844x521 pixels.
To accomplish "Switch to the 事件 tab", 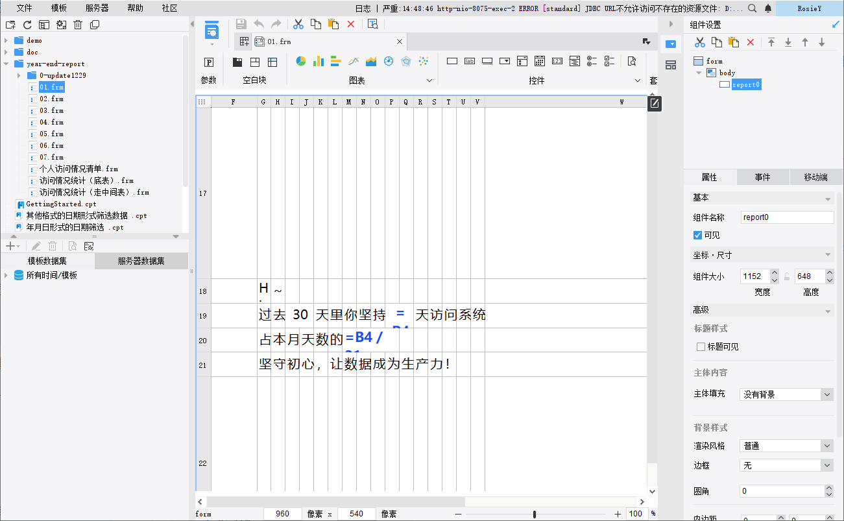I will pos(762,177).
